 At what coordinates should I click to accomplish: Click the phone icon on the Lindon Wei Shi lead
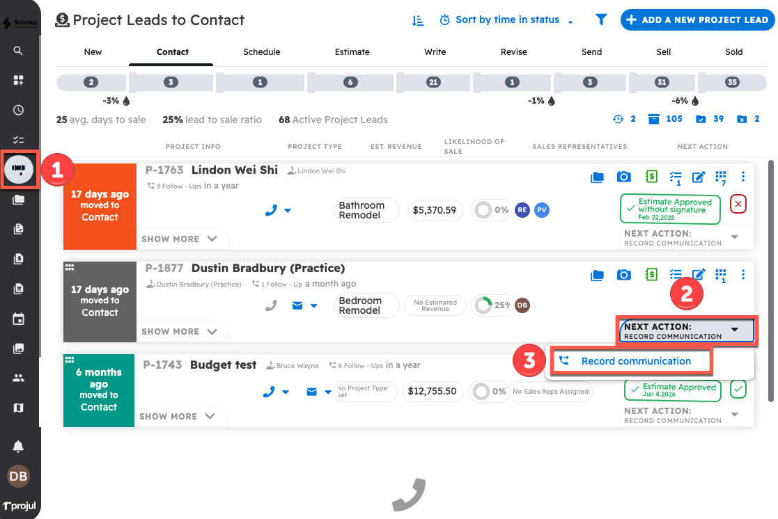[x=271, y=209]
